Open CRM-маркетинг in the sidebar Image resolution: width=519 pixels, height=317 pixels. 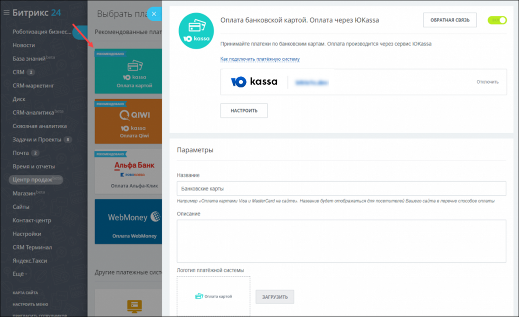[33, 86]
